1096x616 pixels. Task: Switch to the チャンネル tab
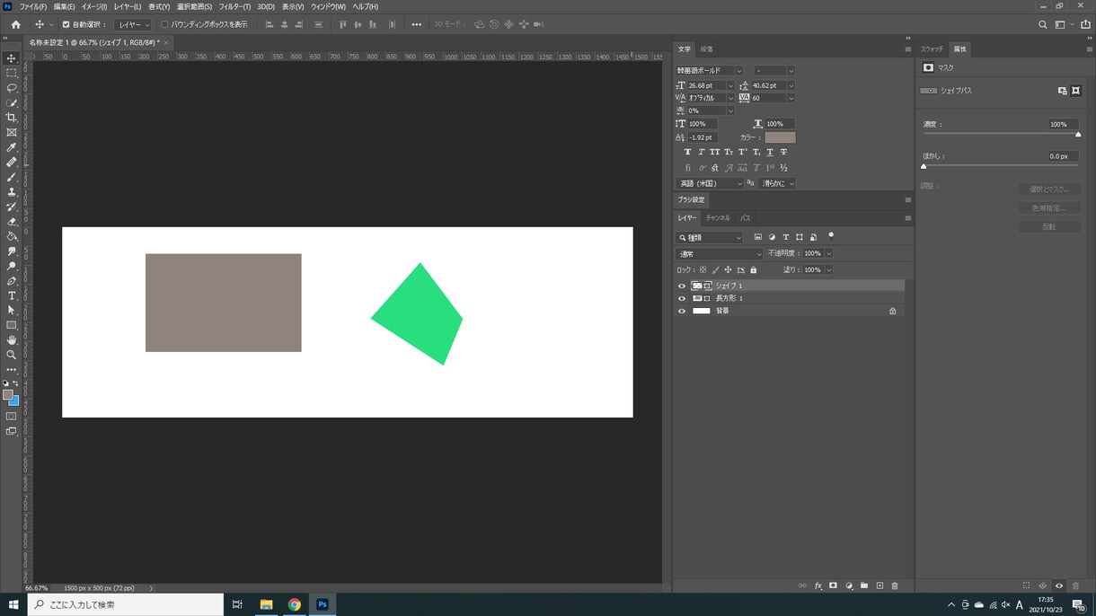[x=718, y=218]
